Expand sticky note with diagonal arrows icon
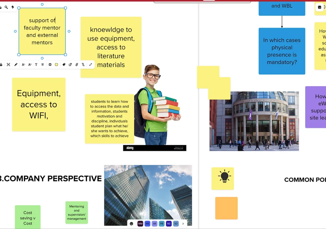 [91, 65]
